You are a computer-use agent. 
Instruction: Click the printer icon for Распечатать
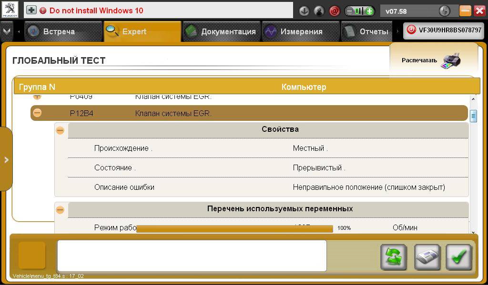(451, 60)
